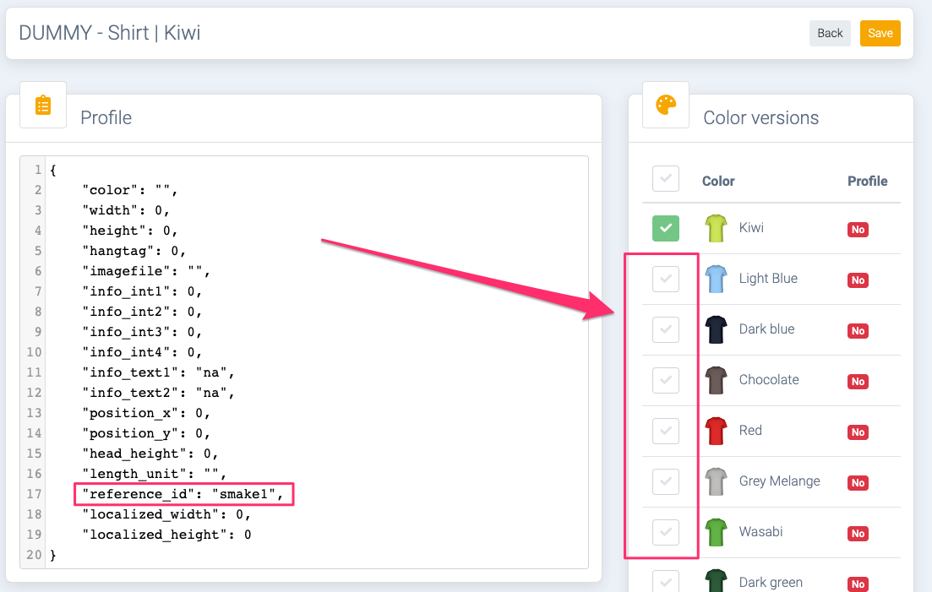Click the "imagefile" line in JSON editor

pos(146,271)
